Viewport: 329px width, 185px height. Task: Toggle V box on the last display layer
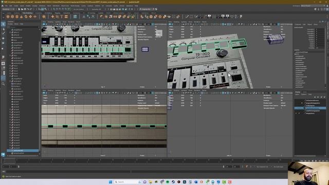tap(296, 113)
